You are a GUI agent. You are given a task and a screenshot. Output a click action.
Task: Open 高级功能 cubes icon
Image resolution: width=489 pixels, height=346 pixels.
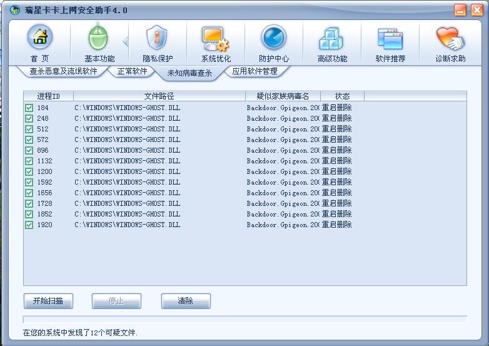click(x=331, y=39)
